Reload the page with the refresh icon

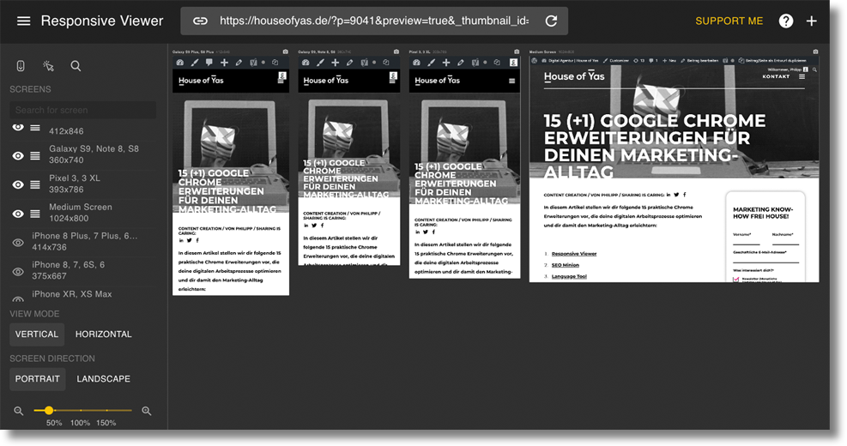pyautogui.click(x=551, y=21)
